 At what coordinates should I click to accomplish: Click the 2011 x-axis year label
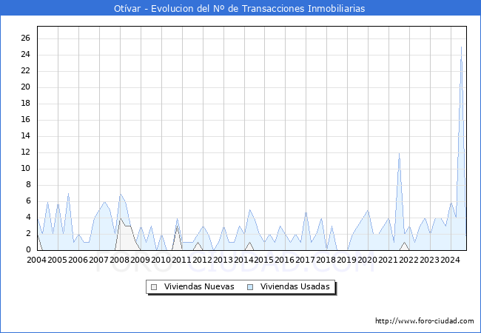click(181, 260)
